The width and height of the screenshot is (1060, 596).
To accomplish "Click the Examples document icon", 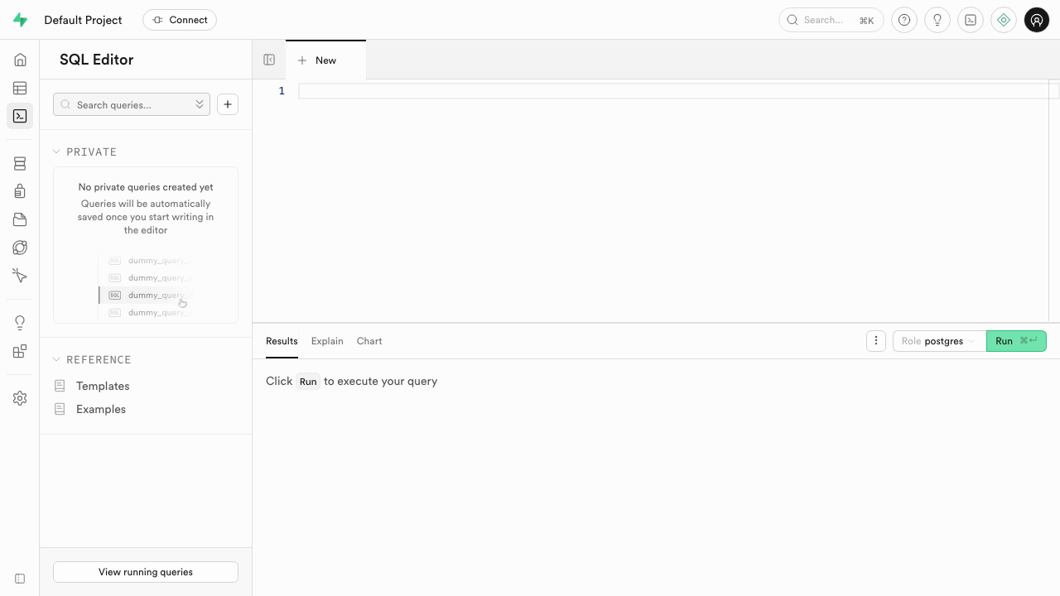I will coord(60,409).
